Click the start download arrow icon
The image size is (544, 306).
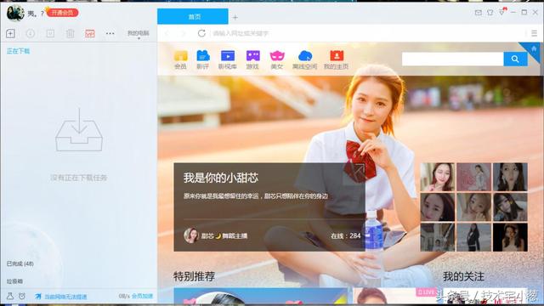[31, 33]
